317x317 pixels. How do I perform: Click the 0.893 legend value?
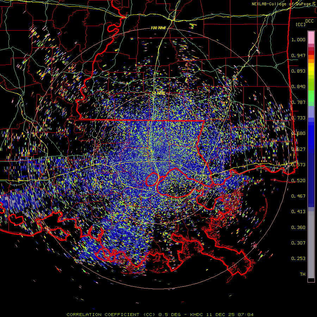coord(298,71)
